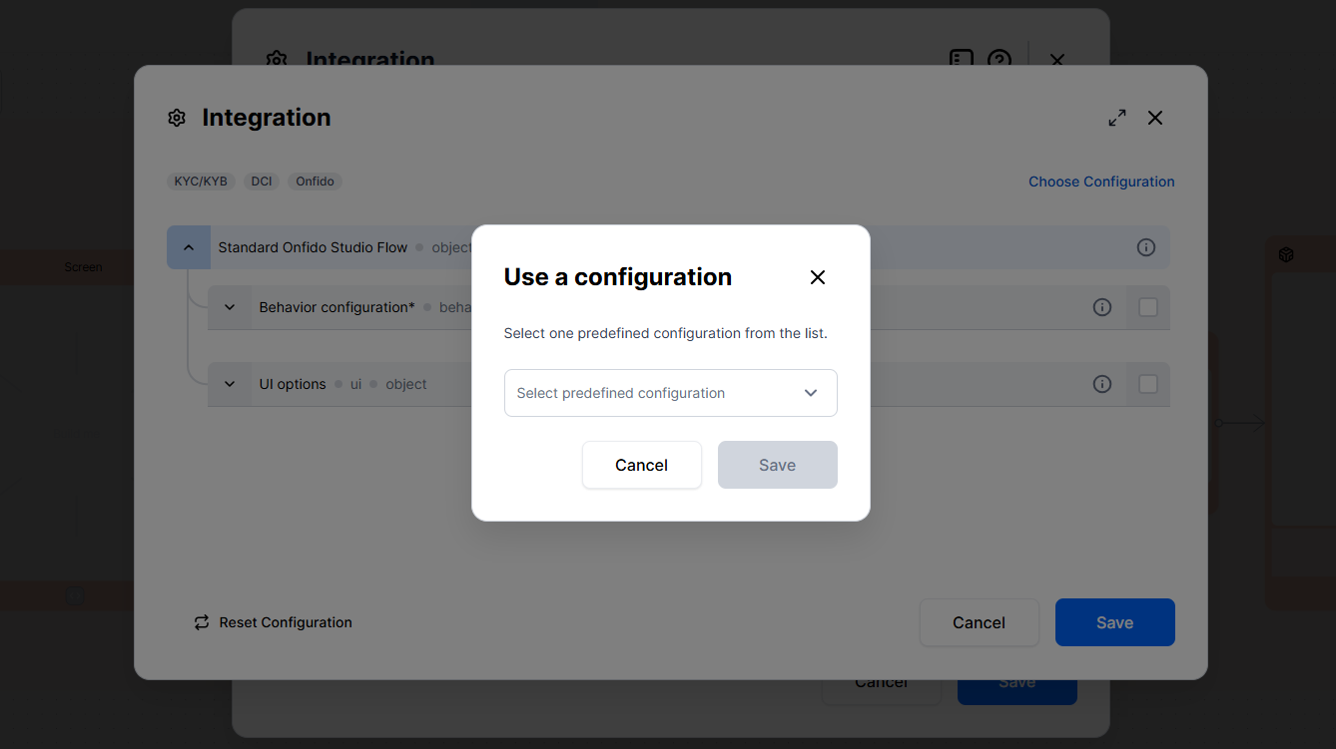Show info for Behavior configuration
The image size is (1336, 749).
[1102, 307]
